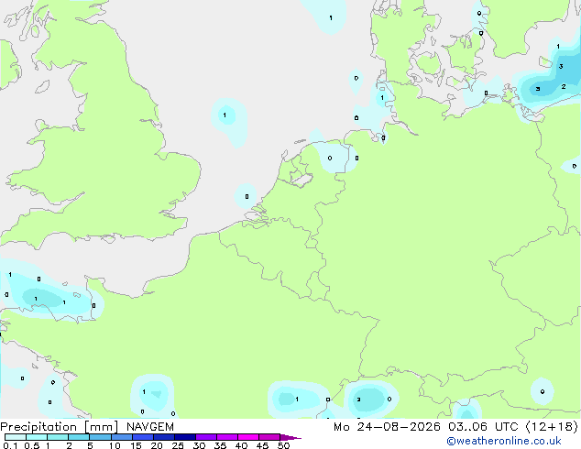Select the 0.5–1 light cyan legend swatch
Image resolution: width=581 pixels, height=449 pixels.
[37, 437]
